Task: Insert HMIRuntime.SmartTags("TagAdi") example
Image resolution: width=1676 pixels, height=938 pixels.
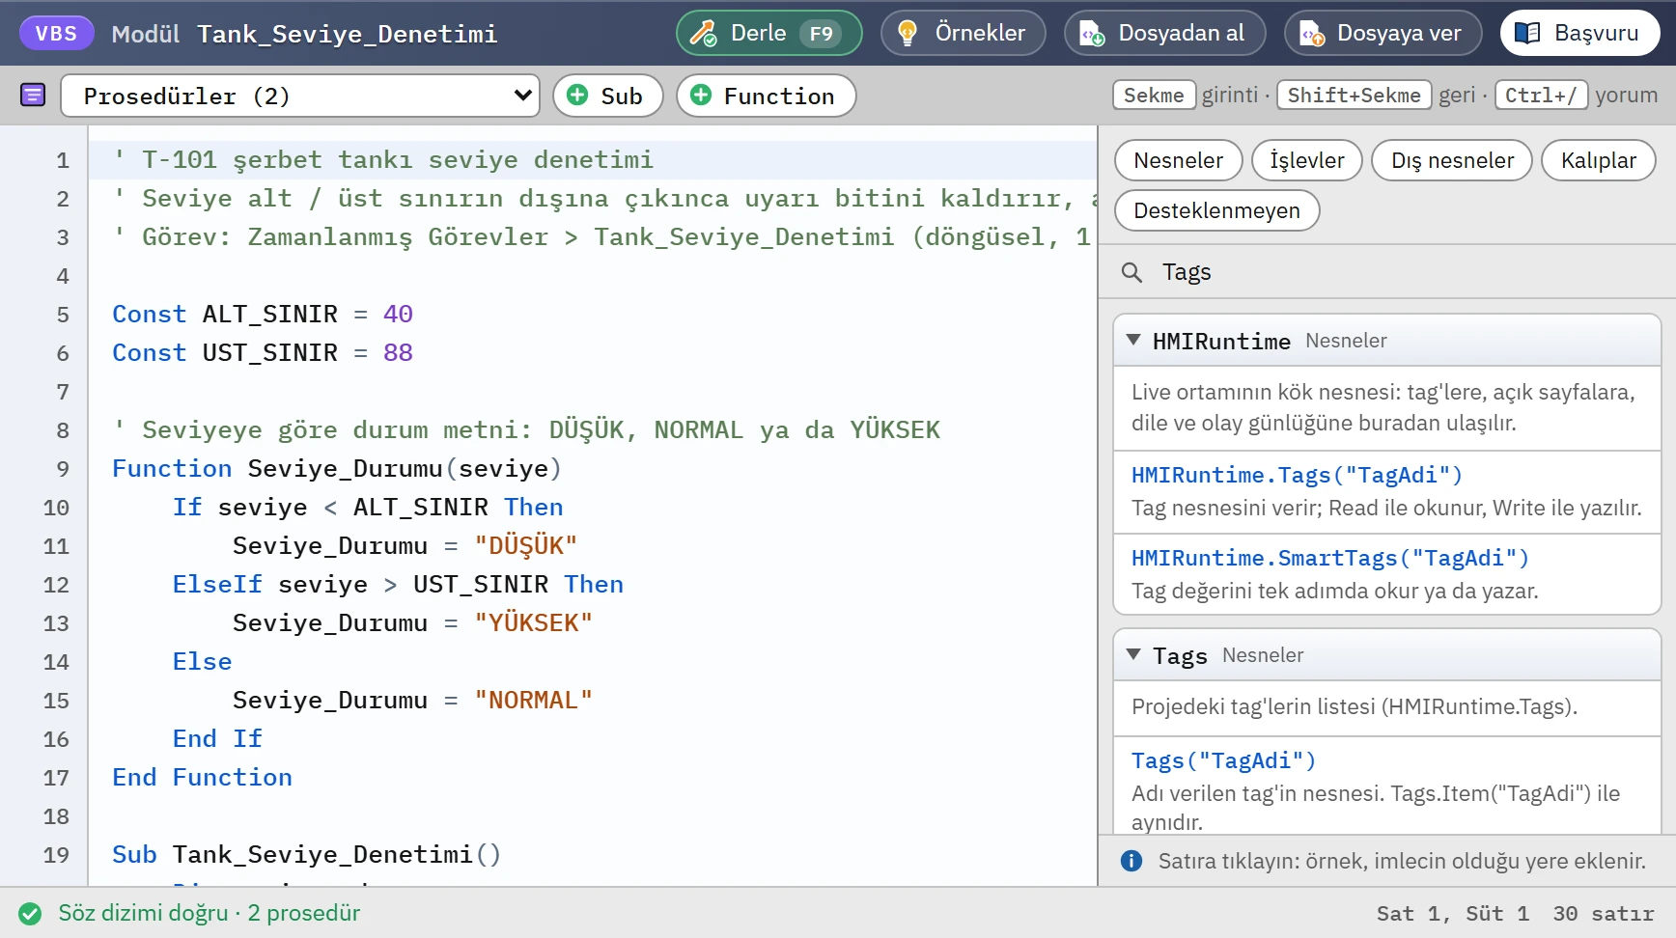Action: 1387,574
